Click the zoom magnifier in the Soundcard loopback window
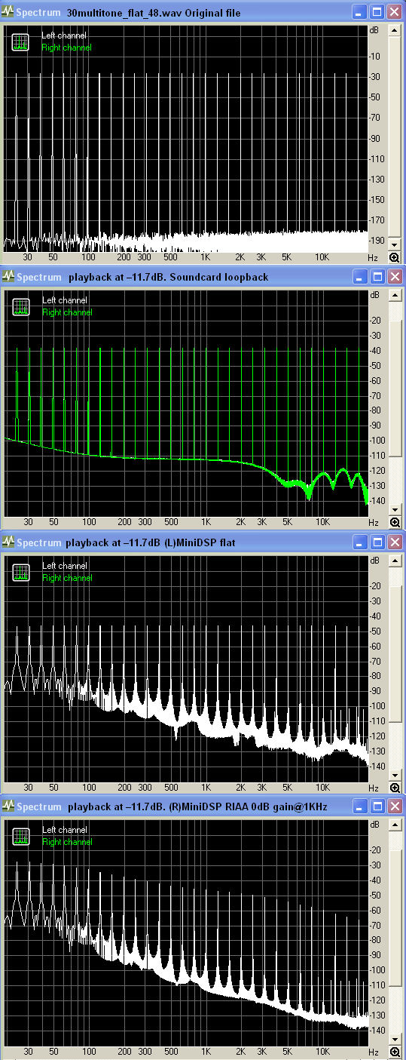406x1060 pixels. tap(394, 522)
